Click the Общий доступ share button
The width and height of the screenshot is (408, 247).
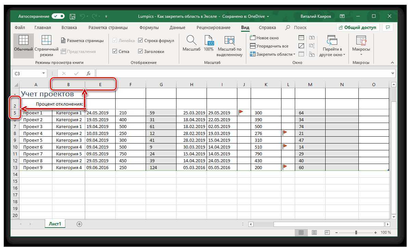pyautogui.click(x=357, y=27)
